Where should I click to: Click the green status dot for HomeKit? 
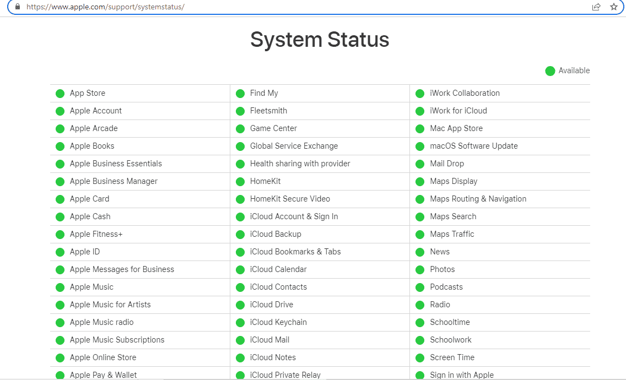[x=240, y=182]
